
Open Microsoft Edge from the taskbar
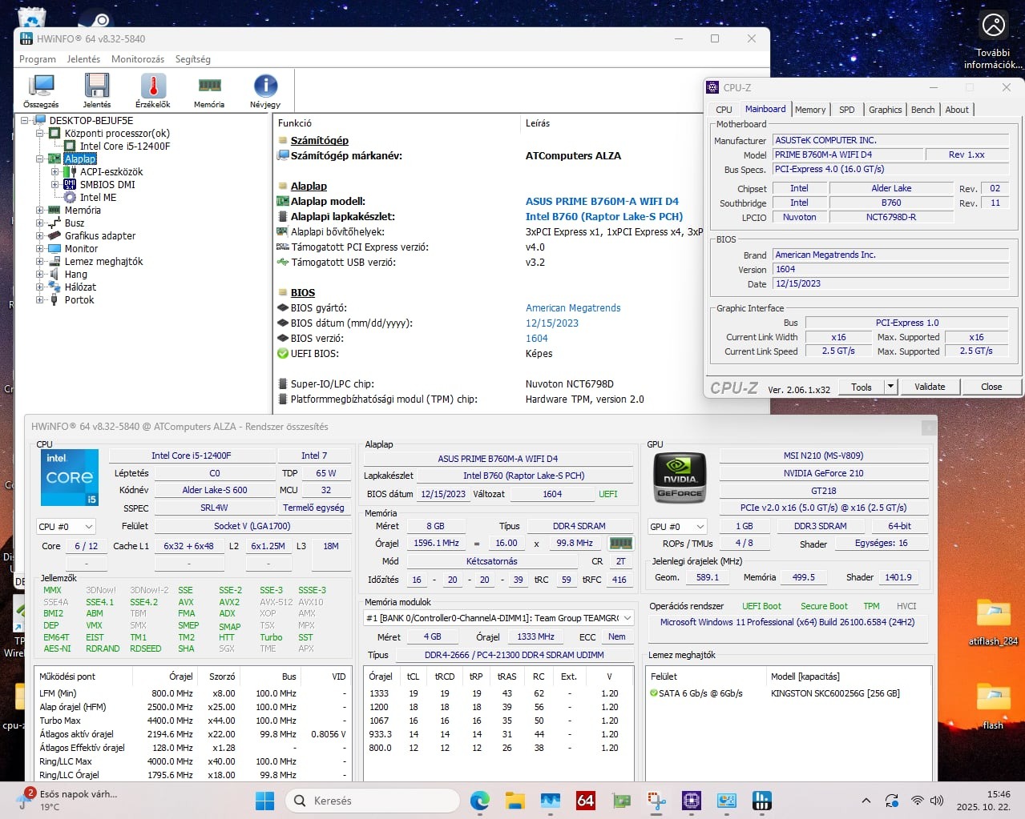click(x=480, y=801)
